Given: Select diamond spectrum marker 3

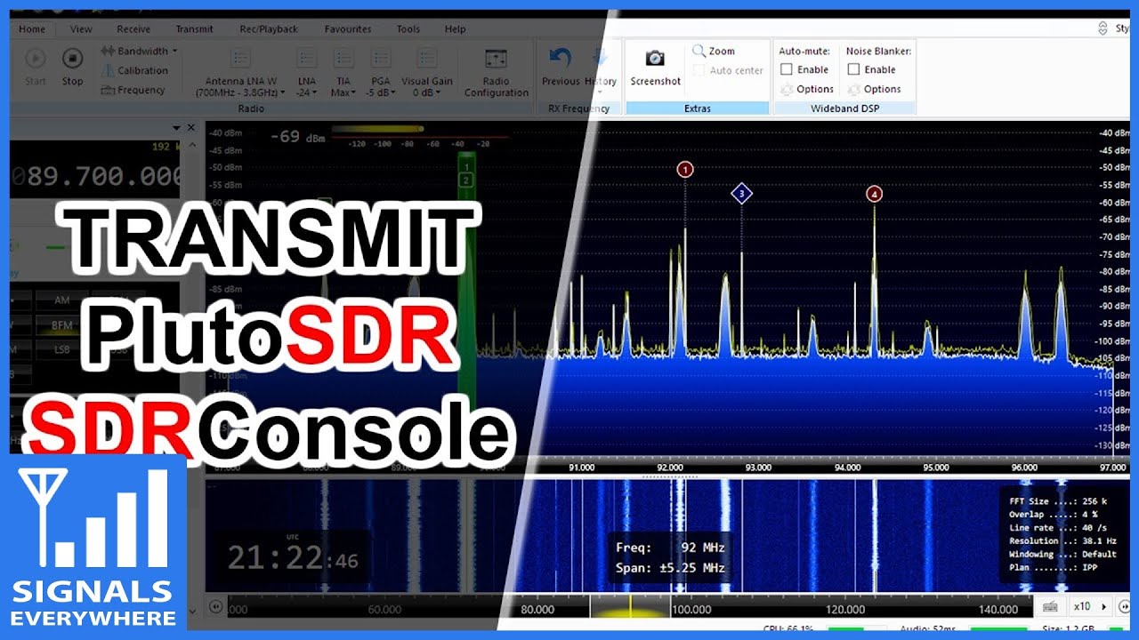Looking at the screenshot, I should [741, 193].
